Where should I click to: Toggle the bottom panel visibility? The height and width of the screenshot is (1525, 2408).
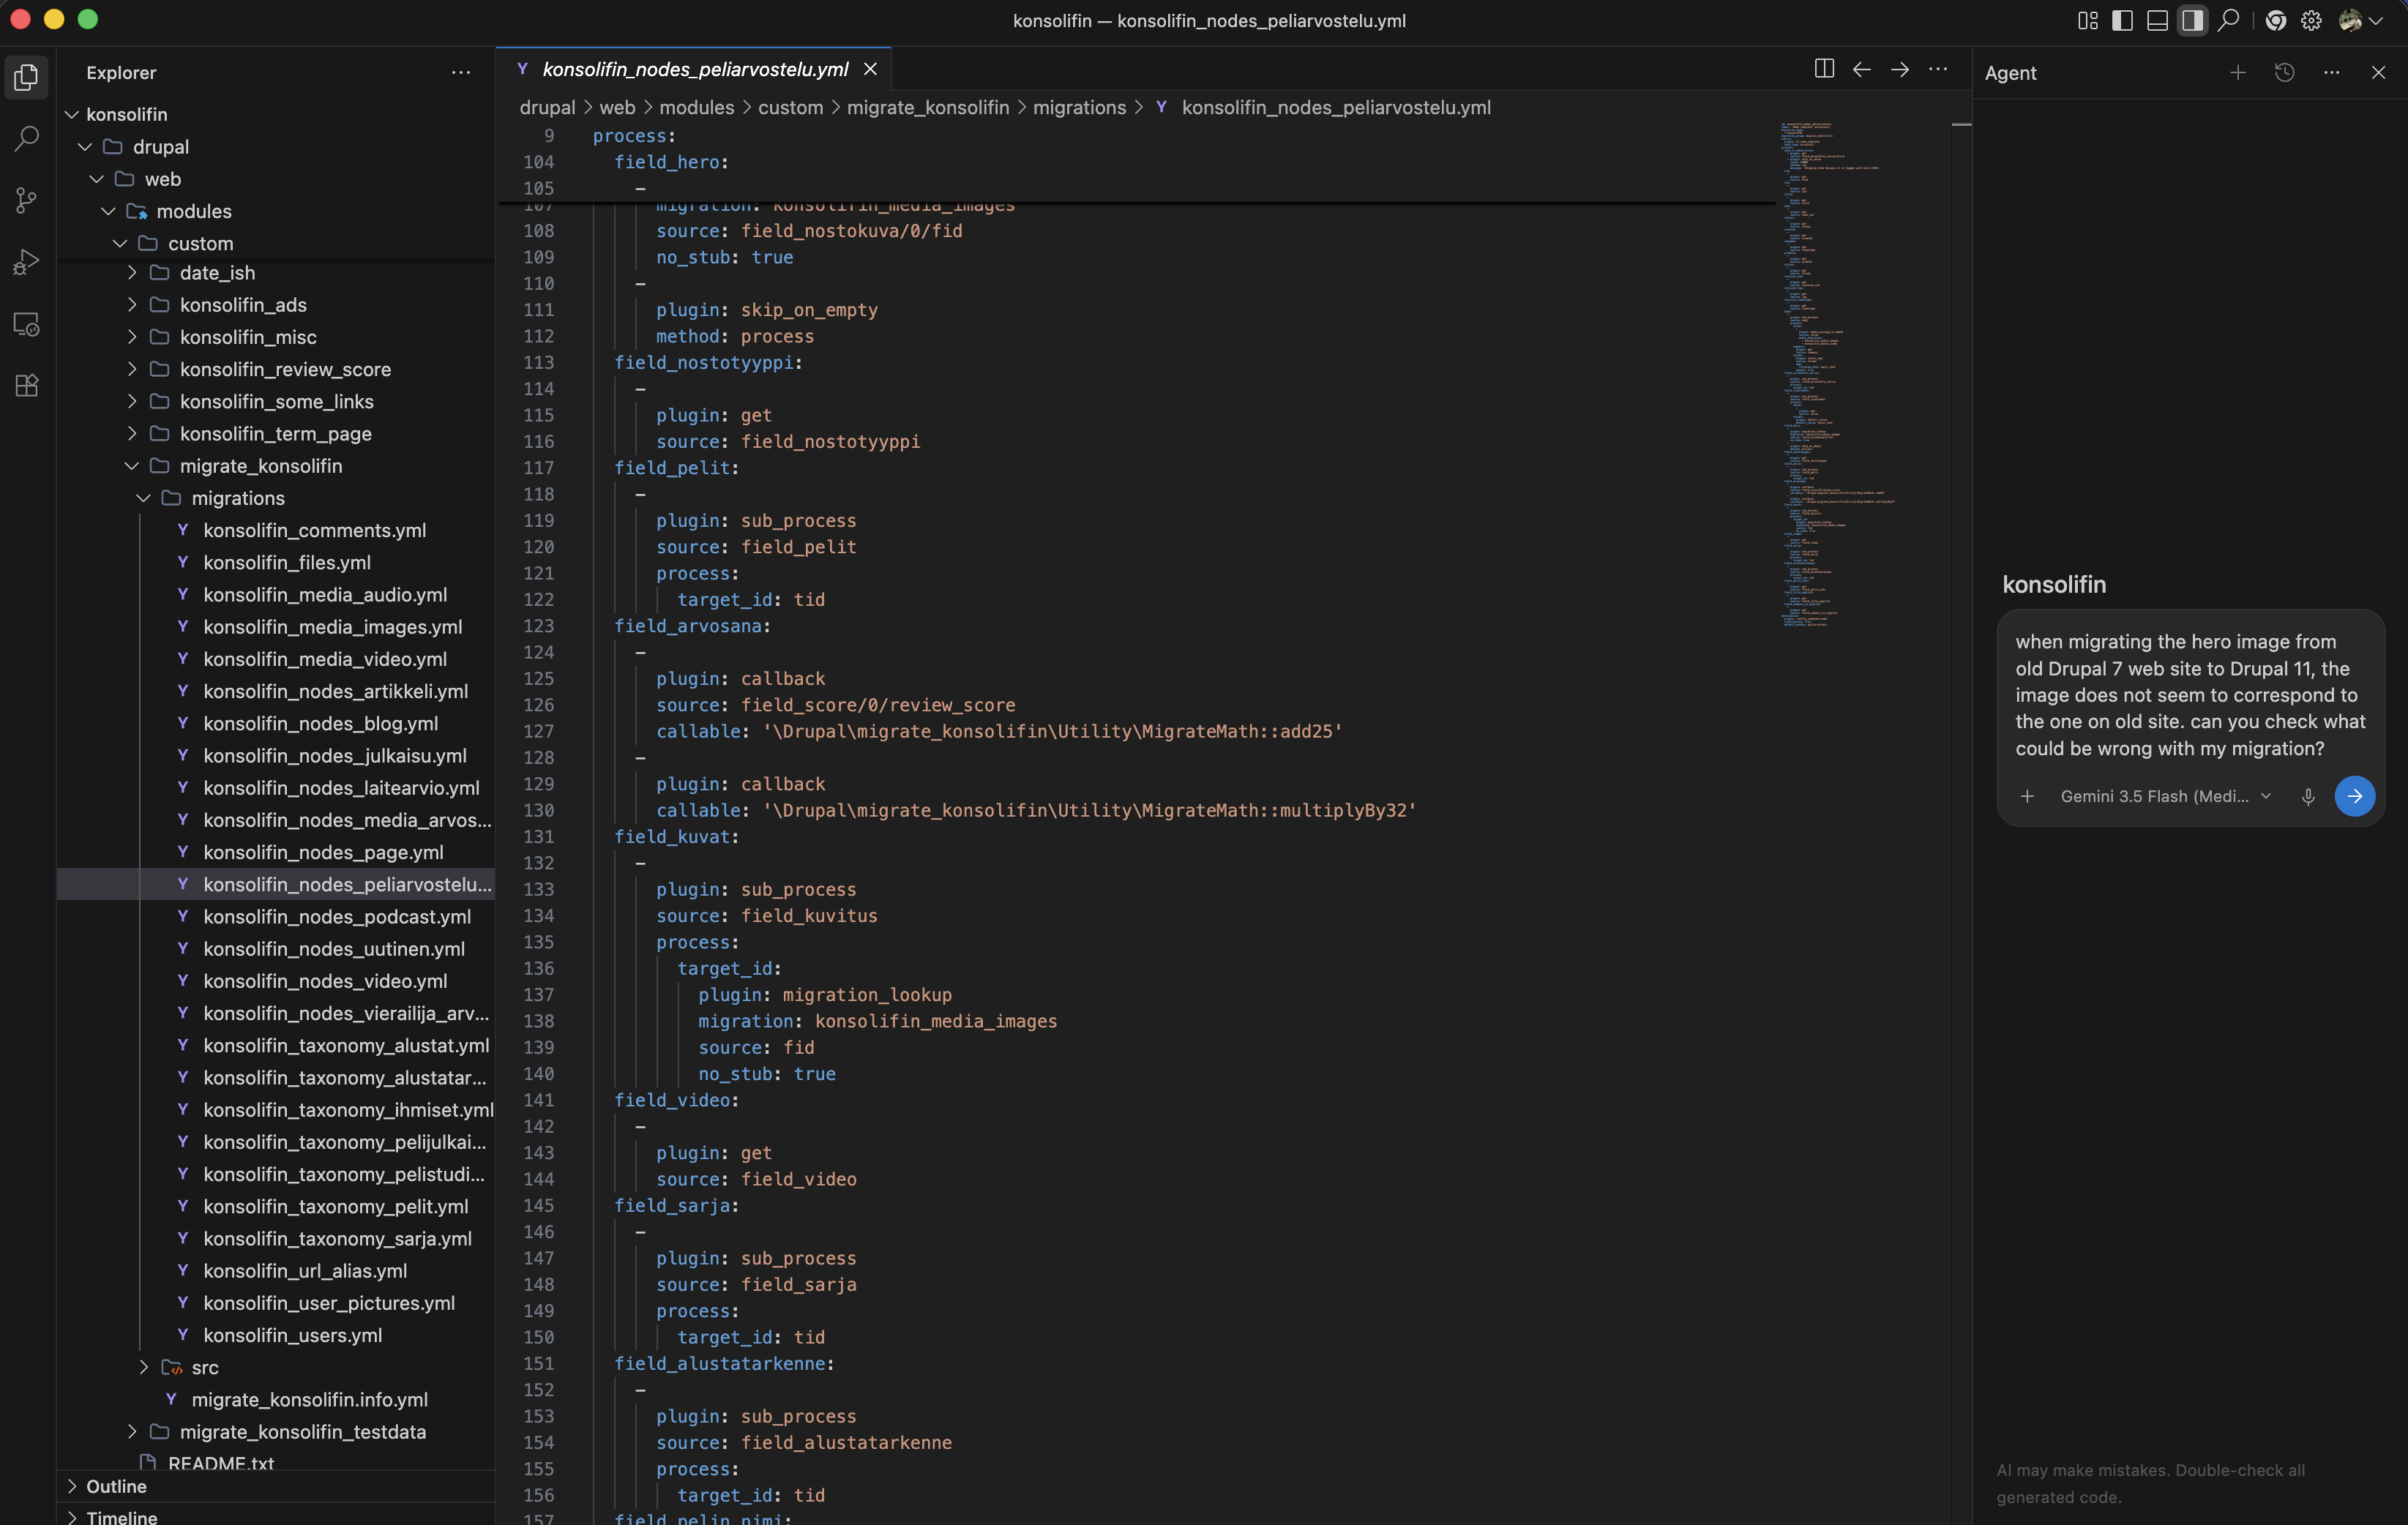(2157, 20)
